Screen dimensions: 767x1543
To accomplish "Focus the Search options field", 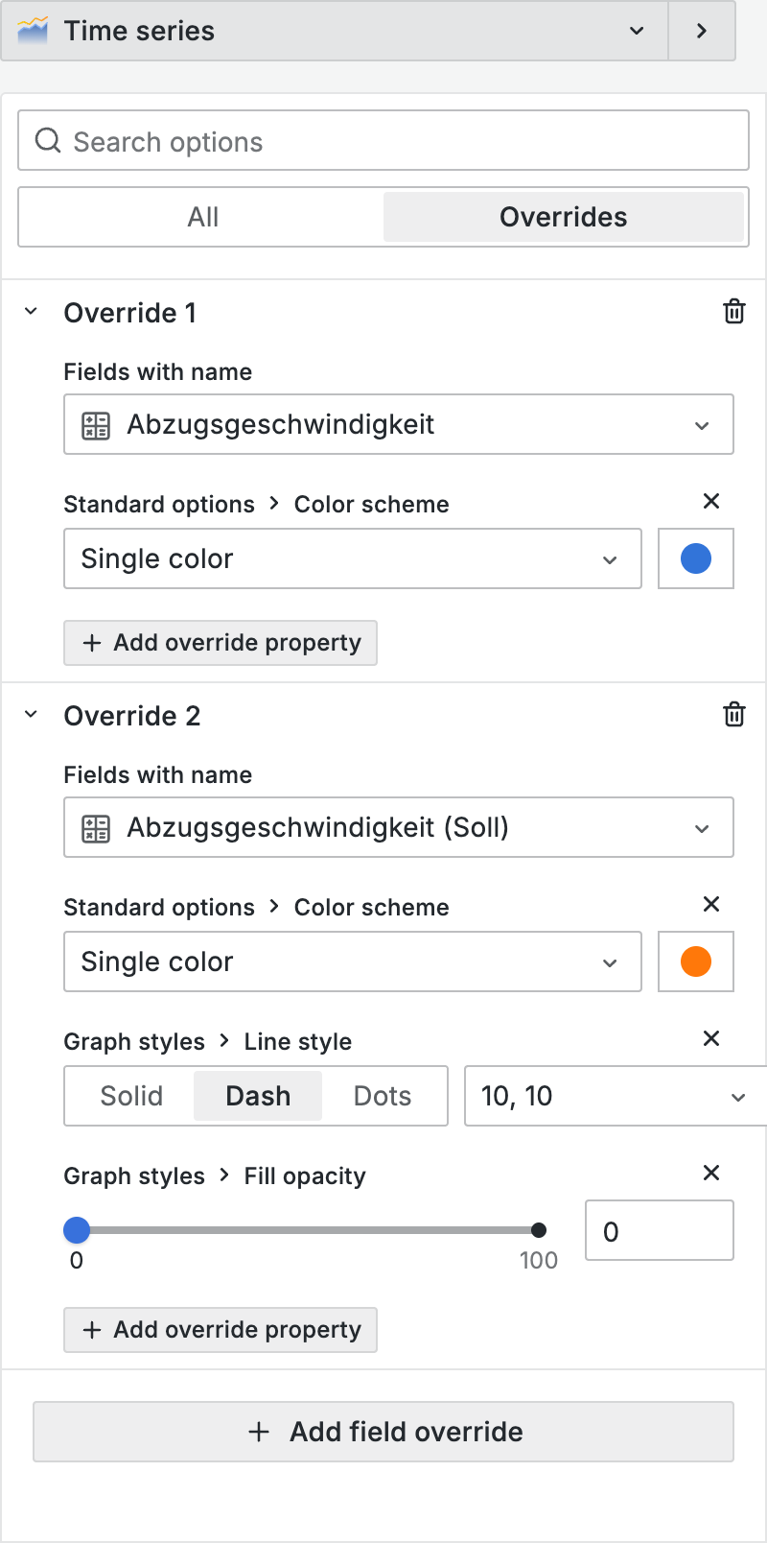I will (383, 141).
